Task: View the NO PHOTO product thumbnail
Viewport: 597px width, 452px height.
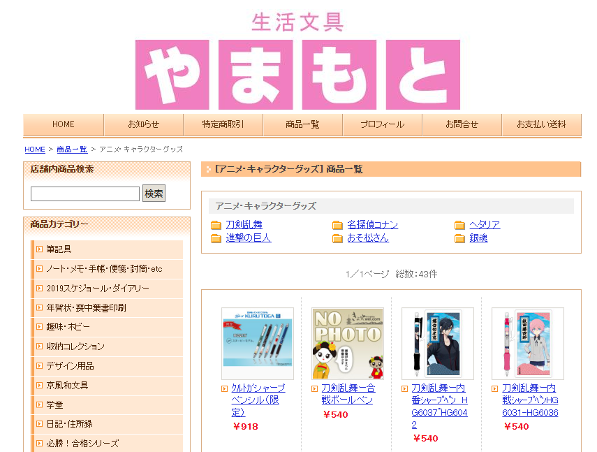Action: pyautogui.click(x=347, y=343)
